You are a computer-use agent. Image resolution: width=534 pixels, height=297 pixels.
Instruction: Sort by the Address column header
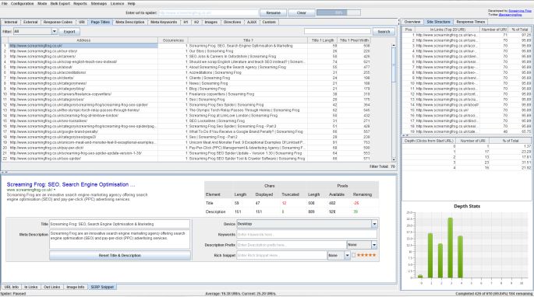pos(83,40)
